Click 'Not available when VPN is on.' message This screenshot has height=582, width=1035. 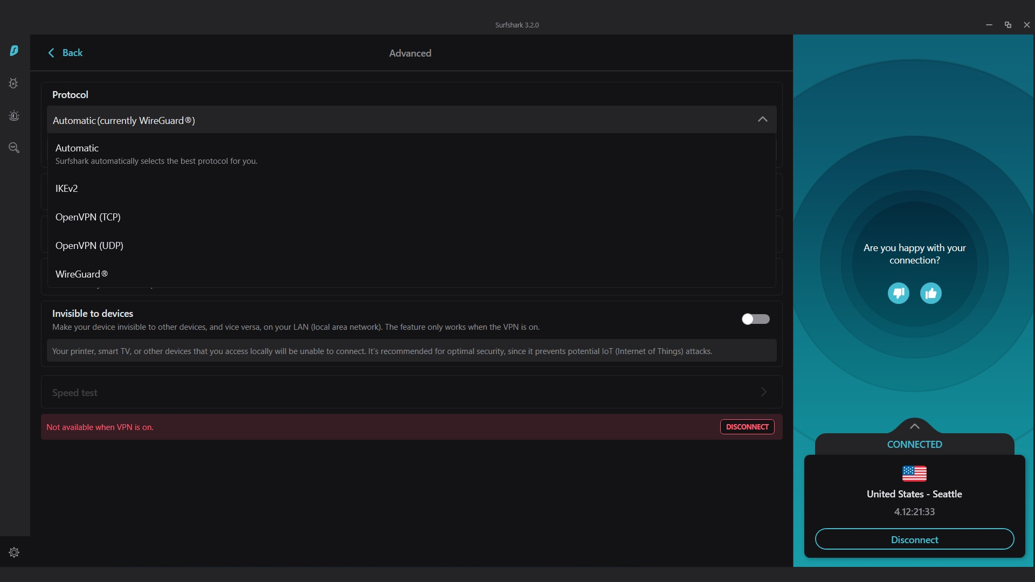pyautogui.click(x=100, y=427)
